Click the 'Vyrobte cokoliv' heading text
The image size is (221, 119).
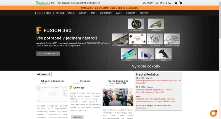[146, 66]
